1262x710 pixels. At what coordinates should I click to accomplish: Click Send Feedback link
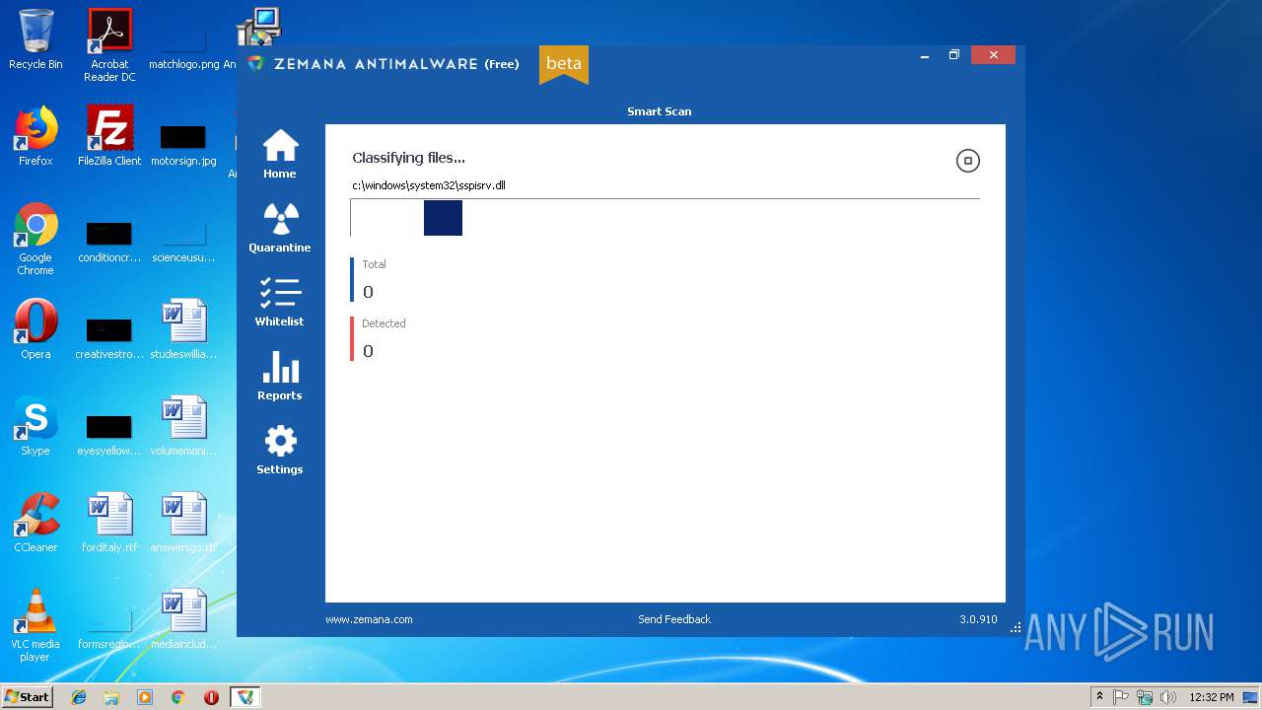coord(674,619)
